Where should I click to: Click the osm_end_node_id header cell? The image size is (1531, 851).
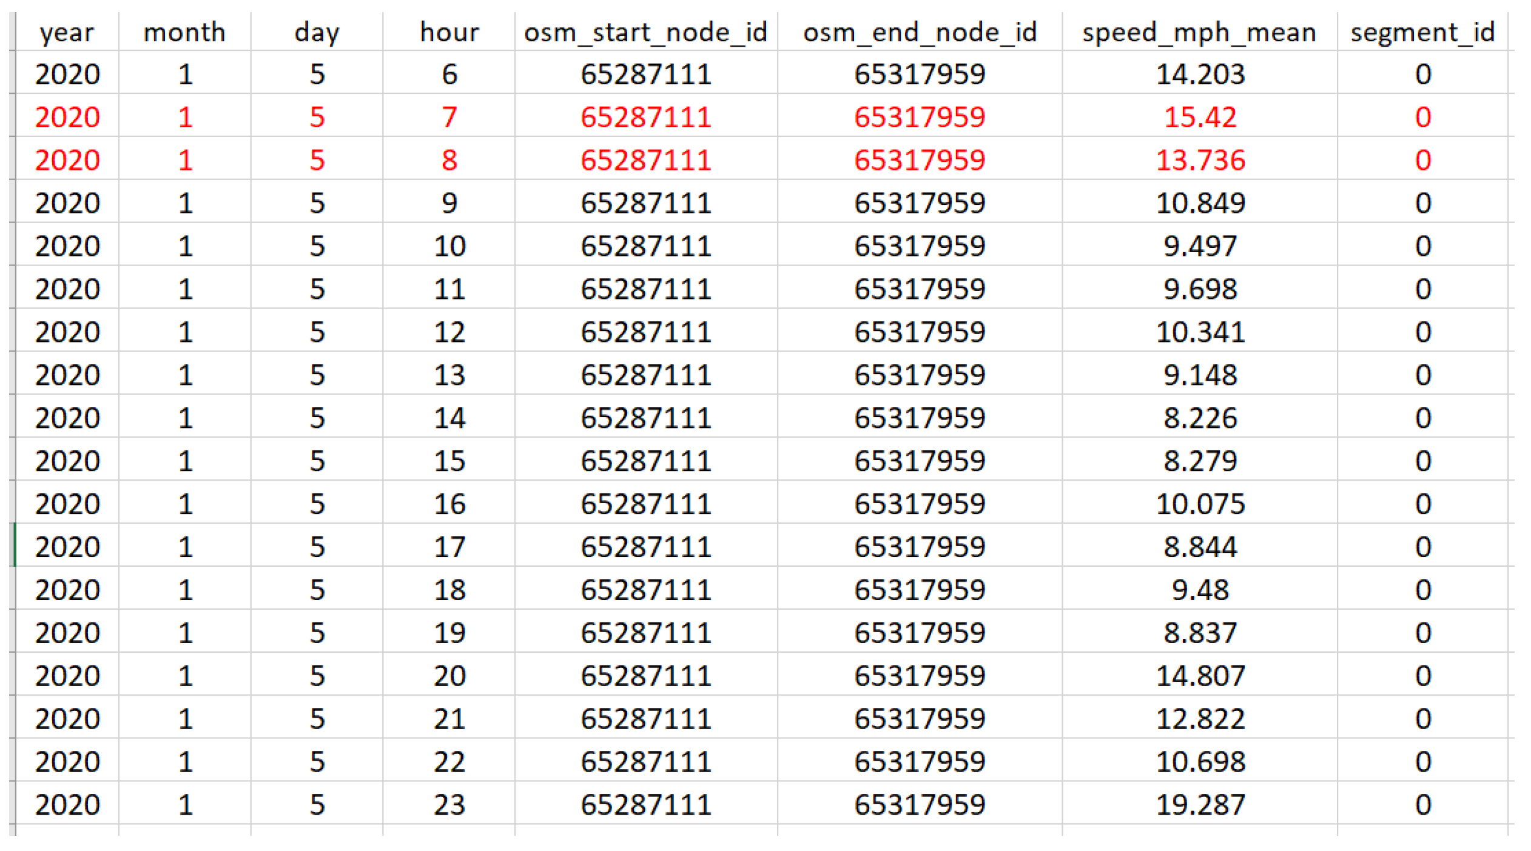click(x=920, y=32)
